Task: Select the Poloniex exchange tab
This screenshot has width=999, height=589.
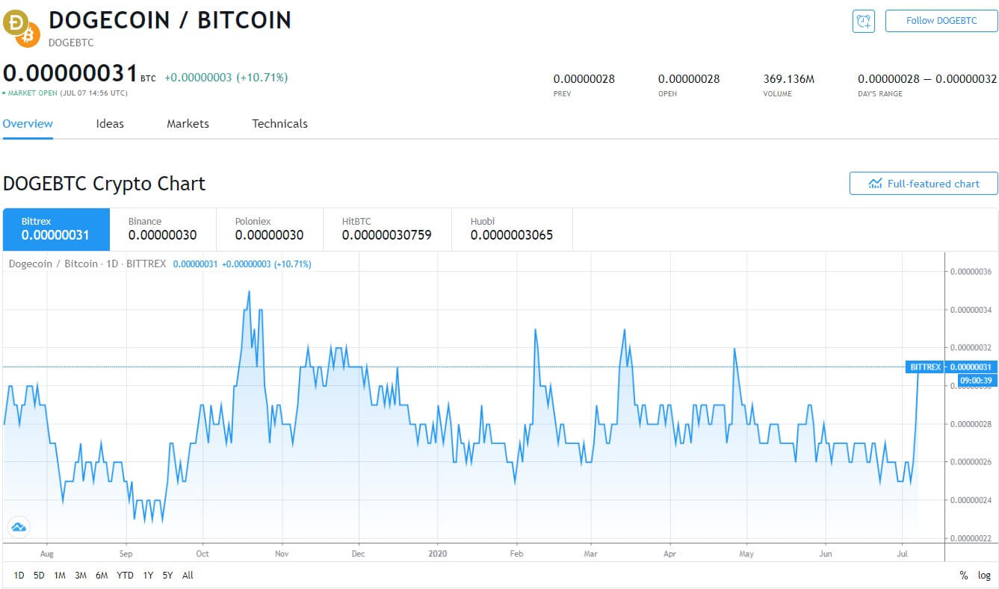Action: click(269, 229)
